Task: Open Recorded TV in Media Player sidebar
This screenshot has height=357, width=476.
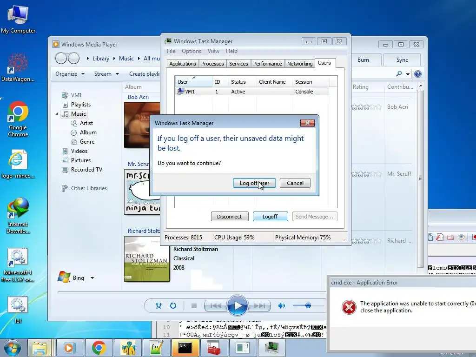Action: pyautogui.click(x=82, y=170)
